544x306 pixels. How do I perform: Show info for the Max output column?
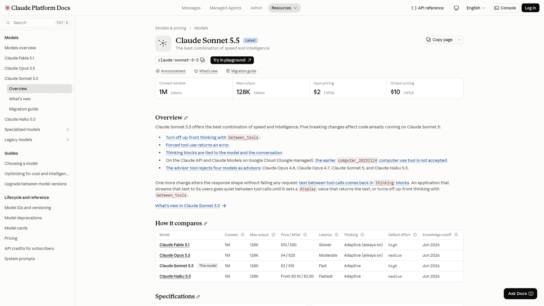(x=273, y=235)
